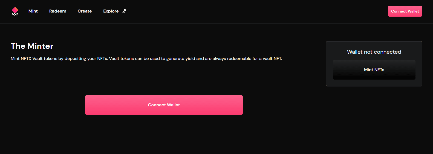Select the "Wallet not connected" status text
This screenshot has height=154, width=433.
374,52
